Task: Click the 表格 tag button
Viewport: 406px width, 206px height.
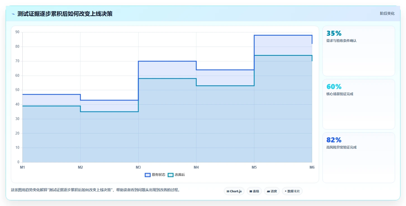Action: (254, 191)
